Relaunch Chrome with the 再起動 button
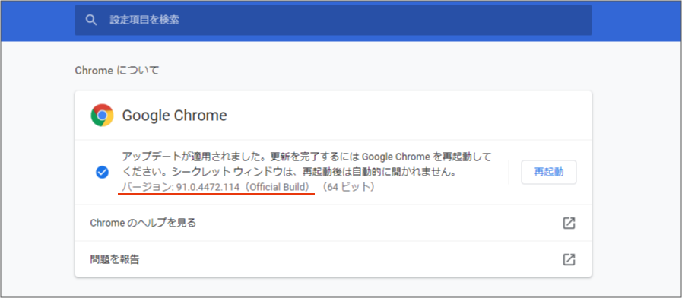The image size is (682, 298). (549, 173)
